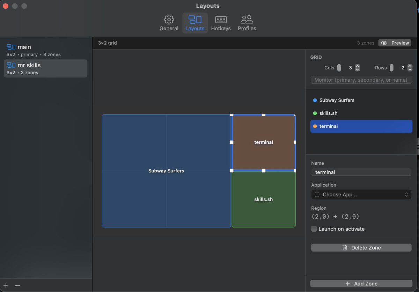Image resolution: width=419 pixels, height=292 pixels.
Task: Click the Add Zone button
Action: pos(361,284)
